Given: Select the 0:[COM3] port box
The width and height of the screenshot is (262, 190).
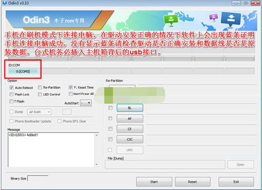Looking at the screenshot, I should [x=22, y=71].
